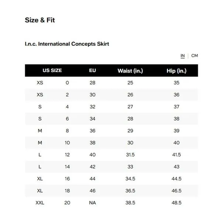Screen dimensions: 214x214
Task: Select the M size 8 row
Action: click(111, 131)
